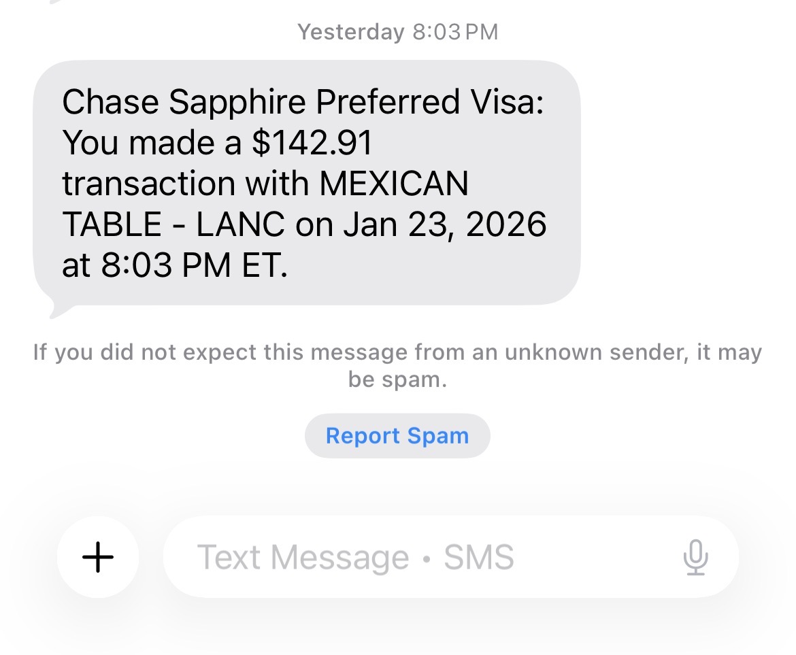
Task: Tap the microphone dictation icon
Action: point(695,557)
